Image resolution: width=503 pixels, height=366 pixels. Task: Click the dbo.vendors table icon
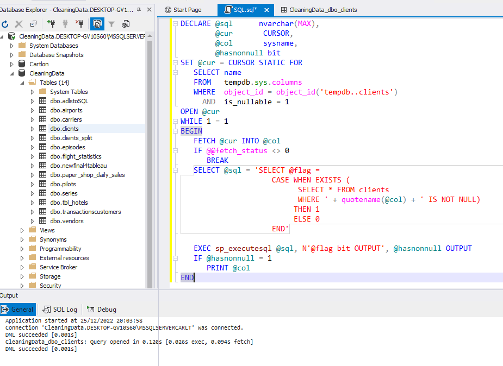coord(42,221)
